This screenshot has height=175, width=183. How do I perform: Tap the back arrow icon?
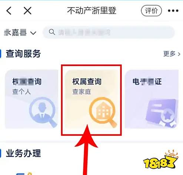pyautogui.click(x=9, y=11)
